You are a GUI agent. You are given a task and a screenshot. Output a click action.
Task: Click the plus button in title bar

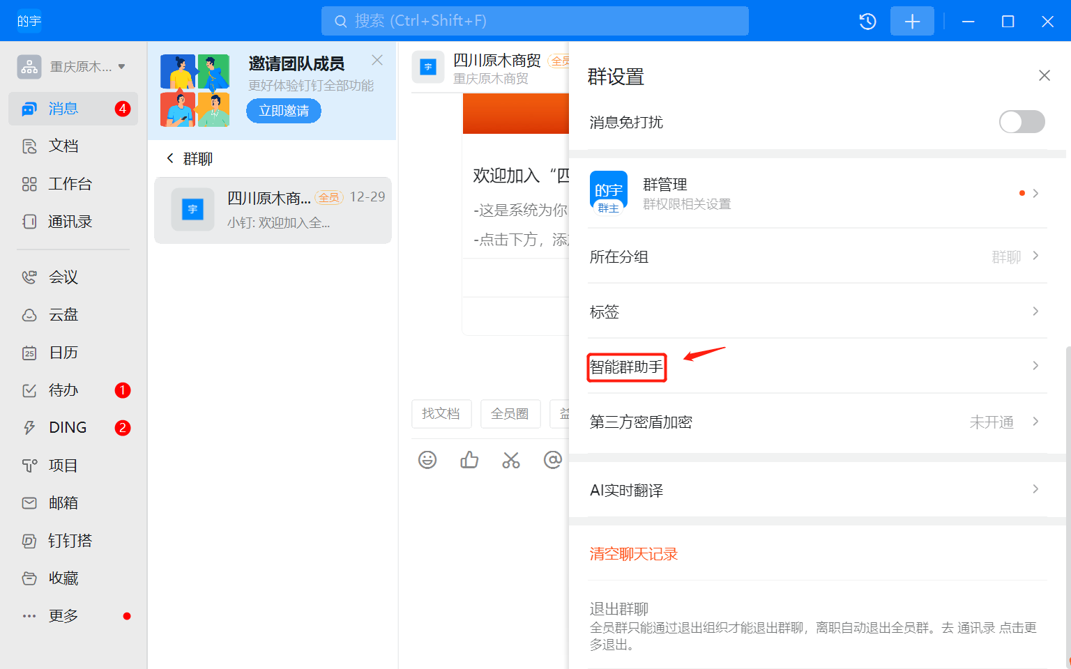[912, 22]
